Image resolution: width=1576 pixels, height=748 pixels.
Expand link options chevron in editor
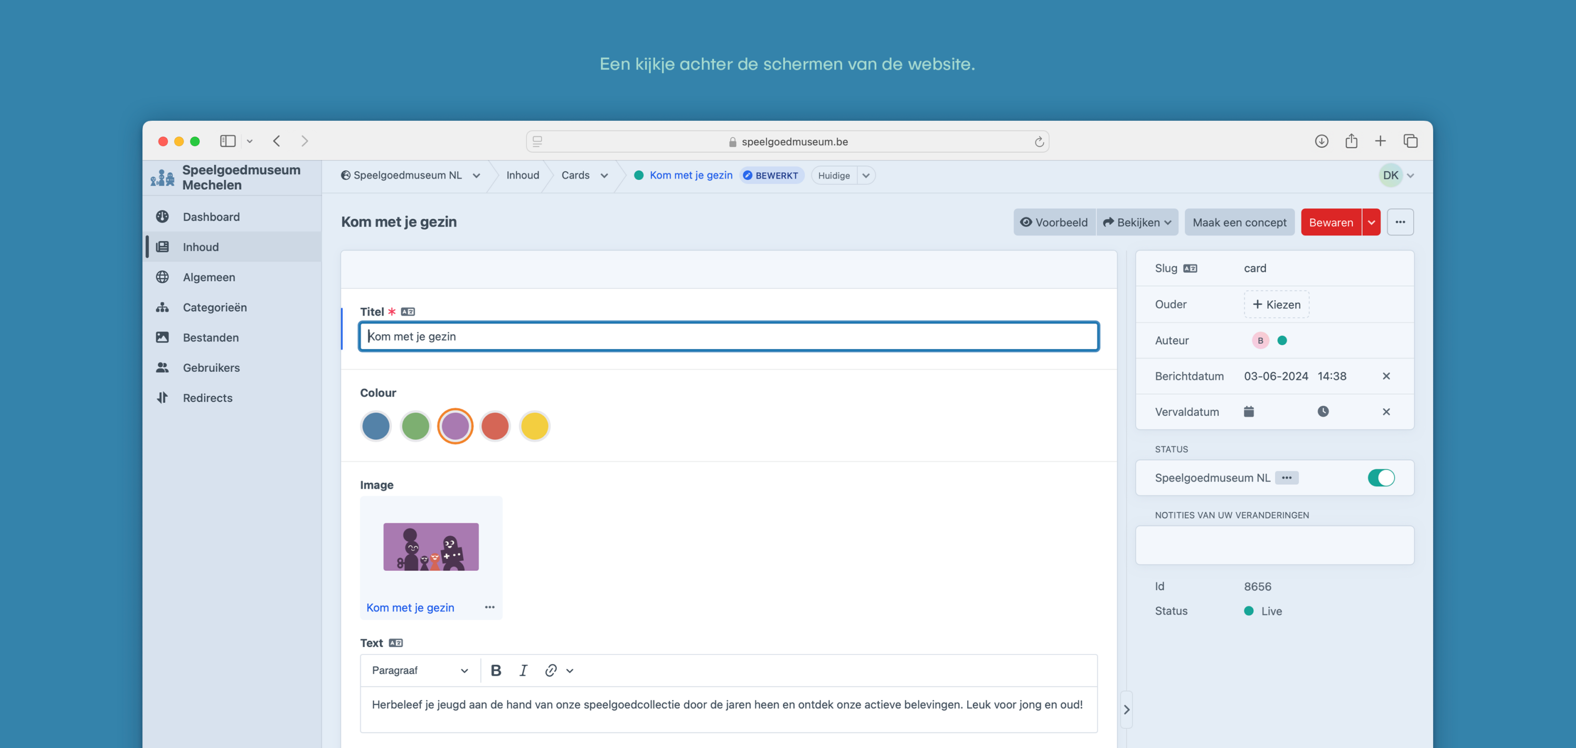point(569,671)
